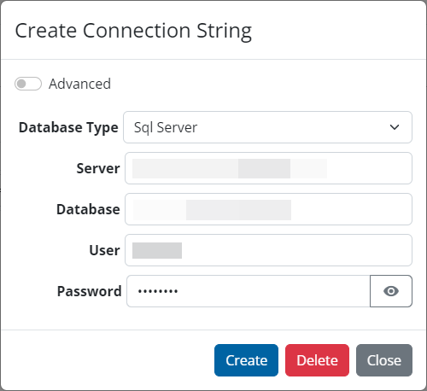Show password with the eye icon
Viewport: 427px width, 391px height.
tap(391, 291)
